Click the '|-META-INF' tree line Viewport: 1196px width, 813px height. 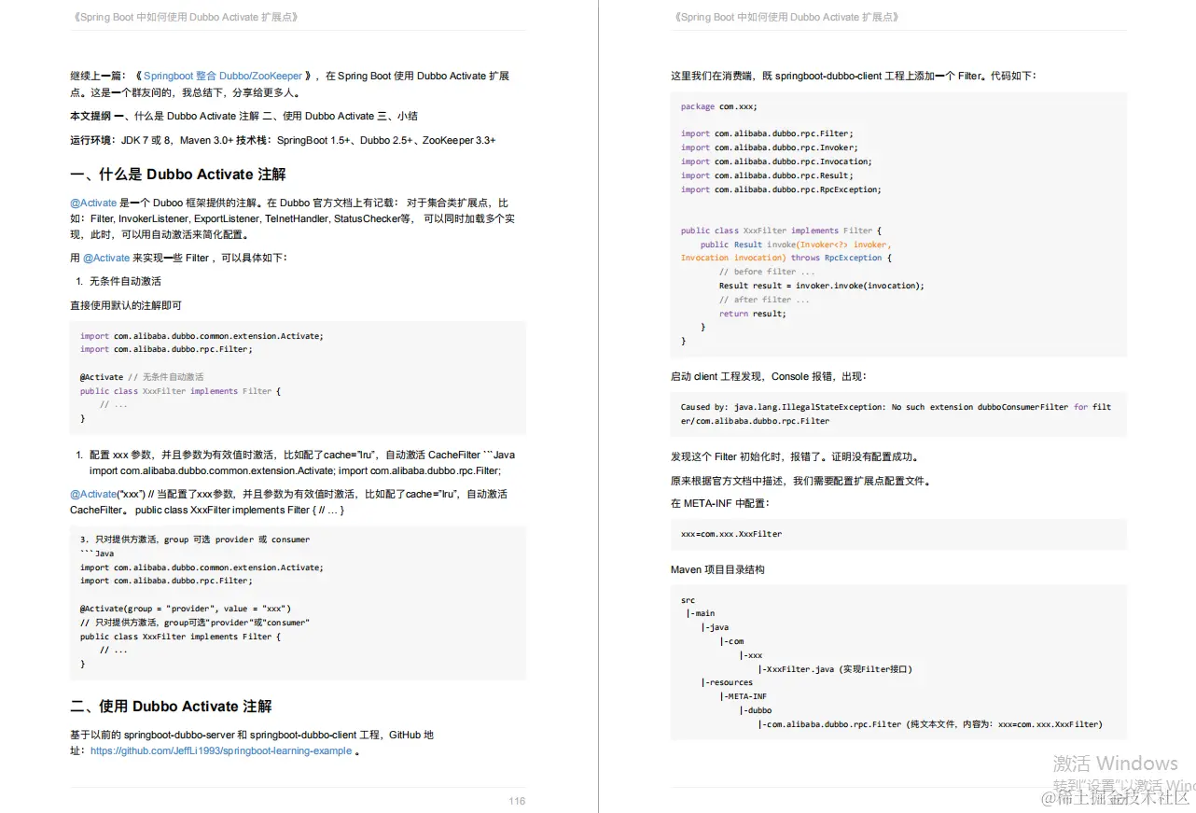click(744, 696)
